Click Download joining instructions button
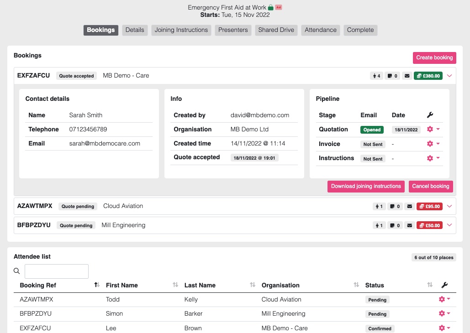This screenshot has width=470, height=333. [x=366, y=186]
